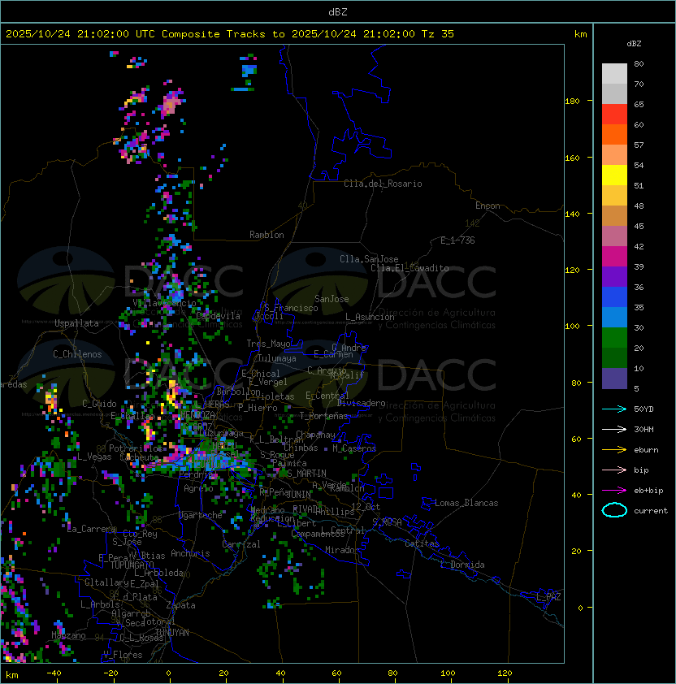Image resolution: width=676 pixels, height=684 pixels.
Task: Click the slate 5-10 dBZ swatch
Action: (614, 379)
